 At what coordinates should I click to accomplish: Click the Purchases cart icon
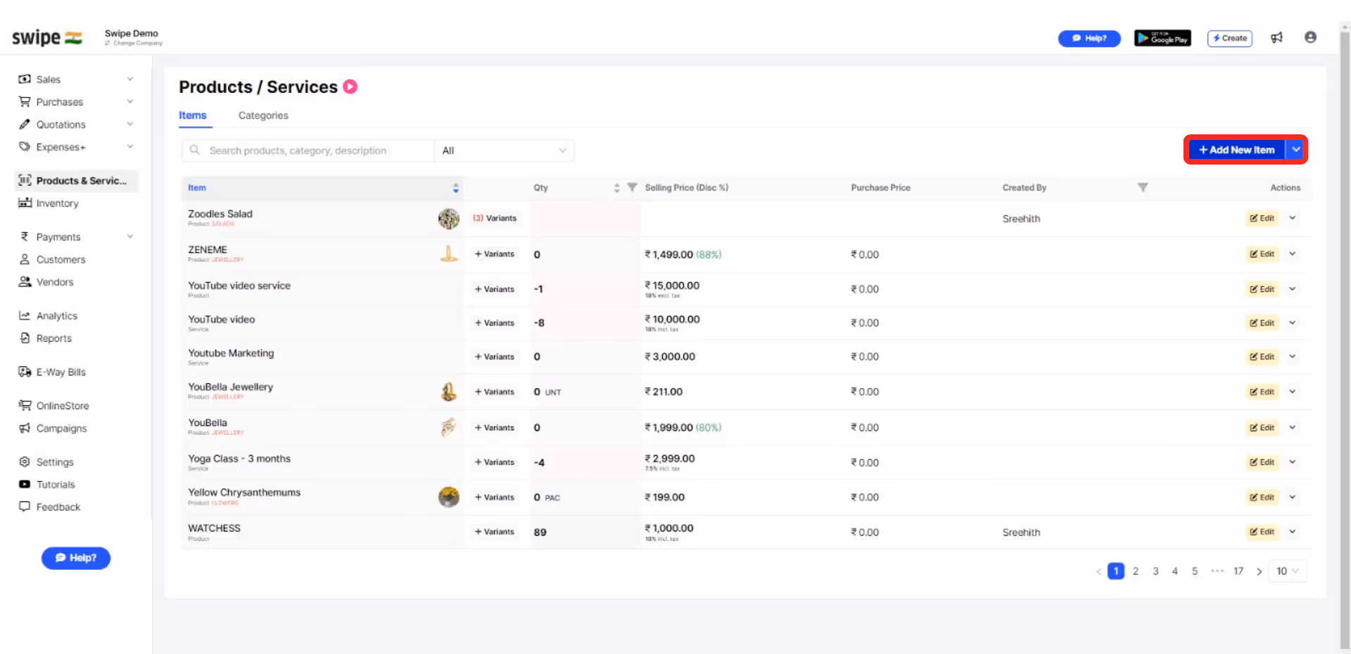[x=25, y=102]
